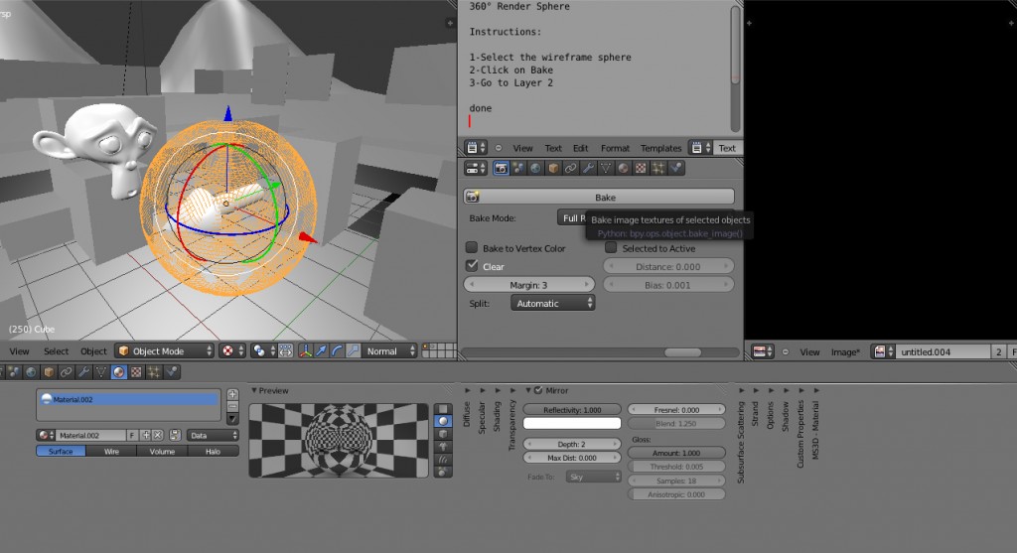
Task: Collapse the Preview panel
Action: pos(254,390)
